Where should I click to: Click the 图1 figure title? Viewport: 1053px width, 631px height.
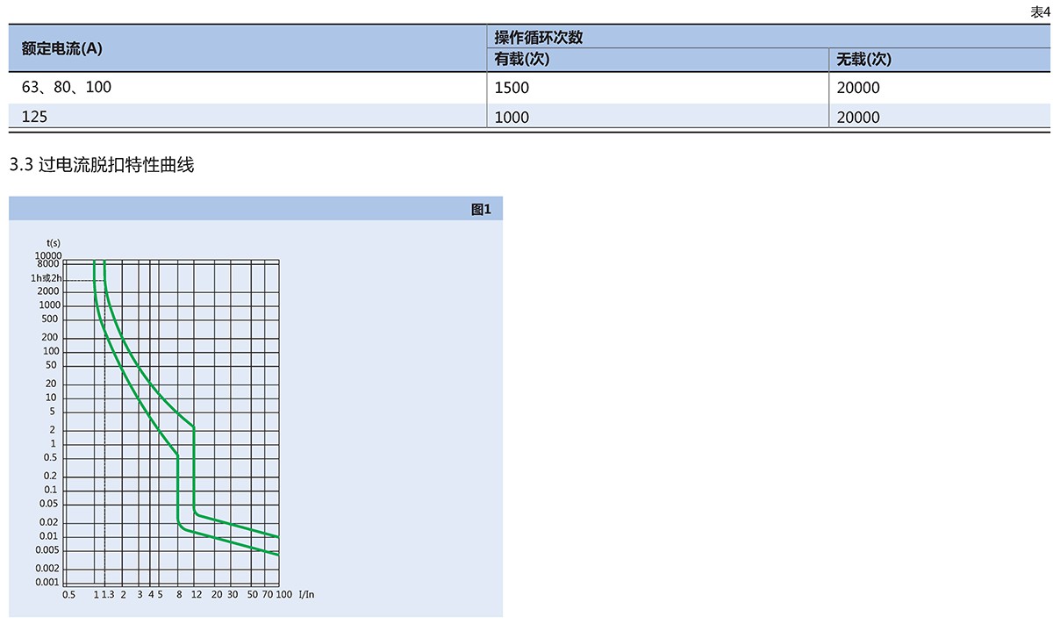click(481, 209)
